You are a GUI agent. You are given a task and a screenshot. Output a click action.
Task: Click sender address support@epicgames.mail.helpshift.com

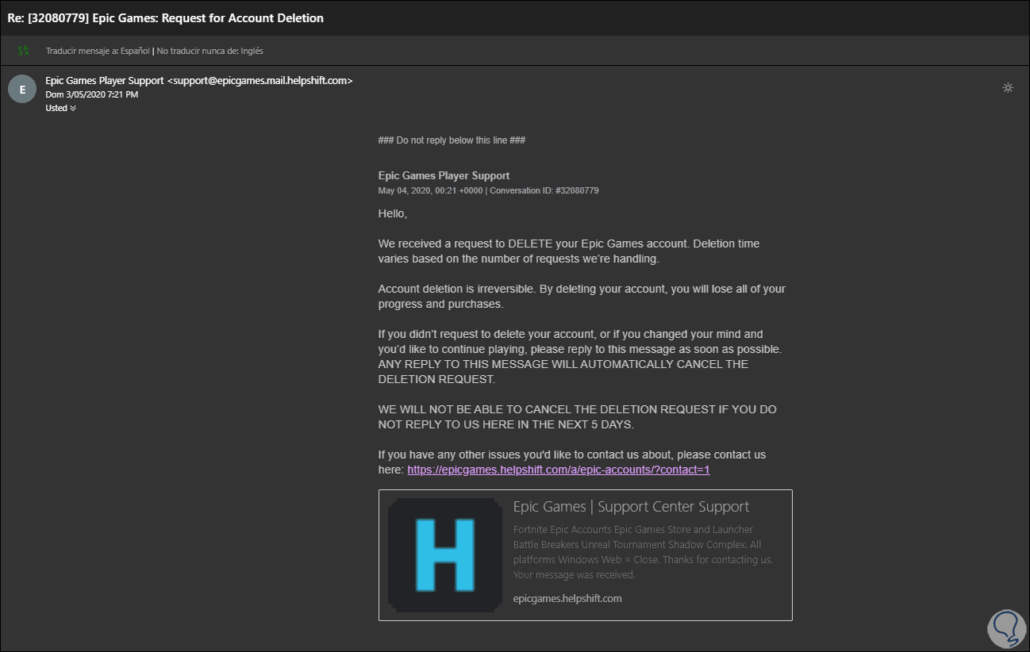click(260, 80)
